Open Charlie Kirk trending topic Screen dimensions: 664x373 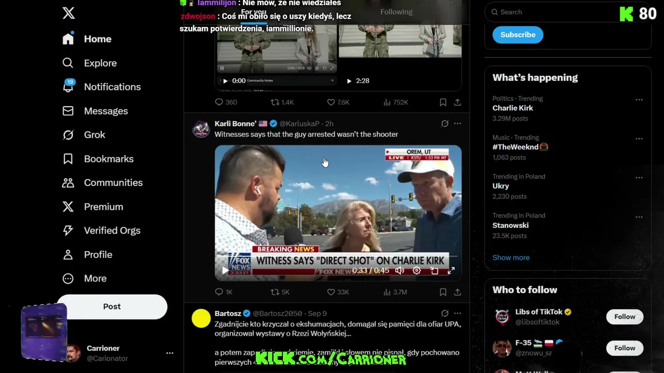click(513, 108)
